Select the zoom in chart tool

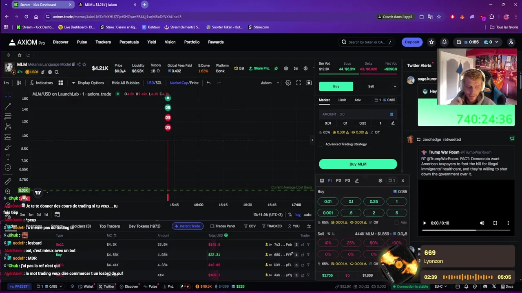pos(8,191)
